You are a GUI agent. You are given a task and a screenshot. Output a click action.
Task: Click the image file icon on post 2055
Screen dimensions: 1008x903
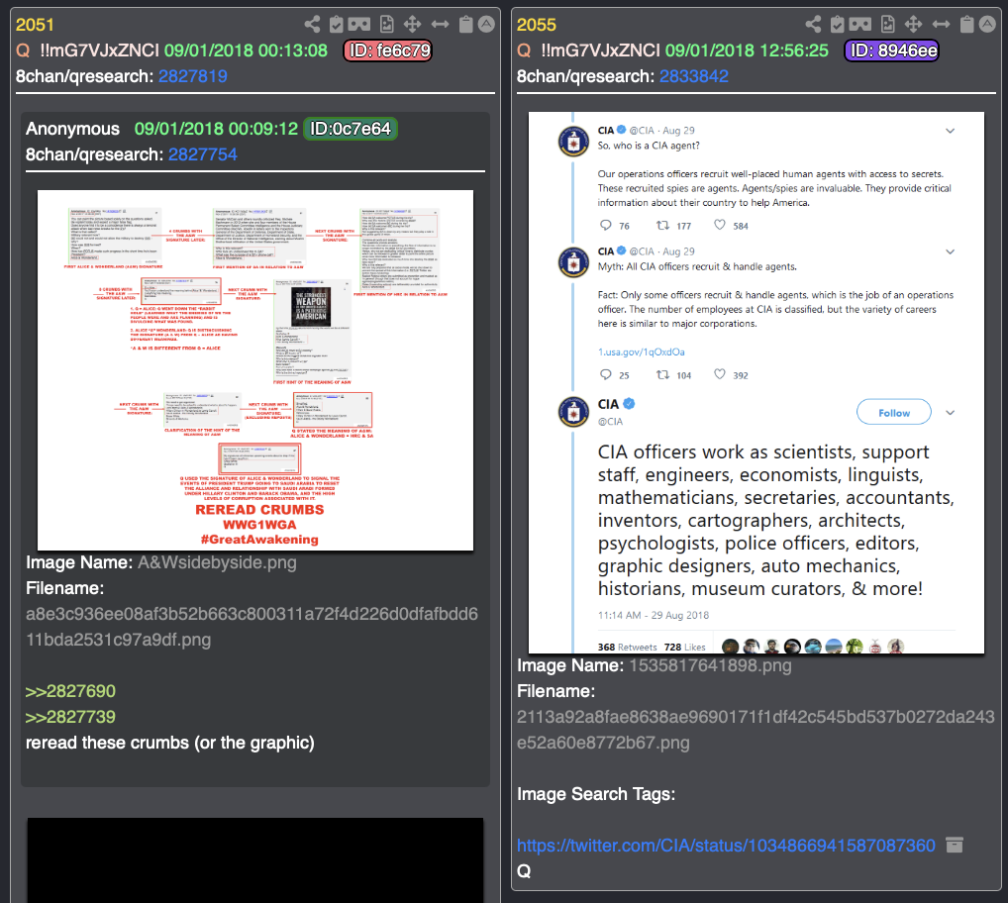click(x=888, y=25)
